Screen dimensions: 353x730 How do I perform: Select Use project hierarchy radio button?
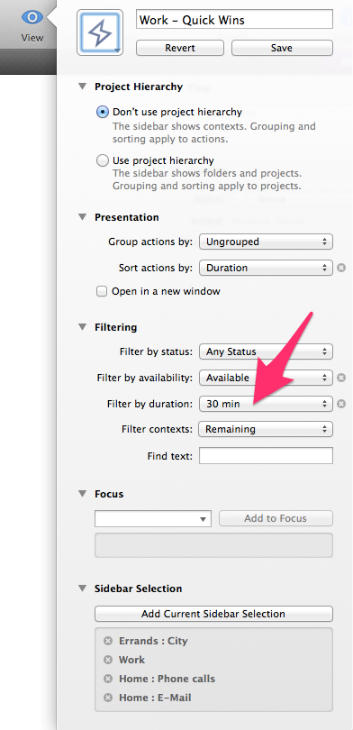pos(103,161)
